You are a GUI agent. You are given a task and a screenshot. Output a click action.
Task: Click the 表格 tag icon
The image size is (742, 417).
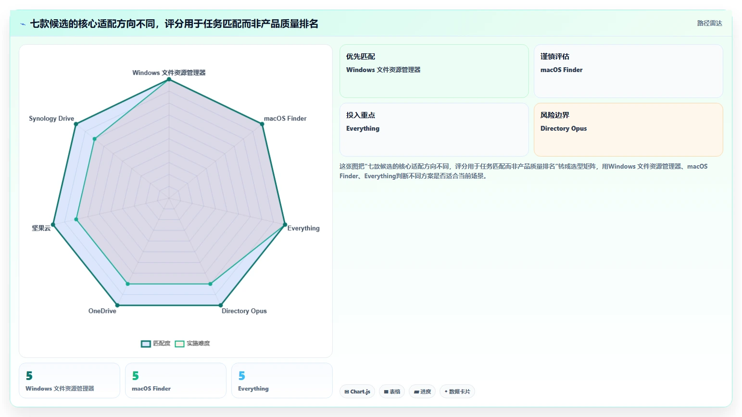tap(386, 392)
